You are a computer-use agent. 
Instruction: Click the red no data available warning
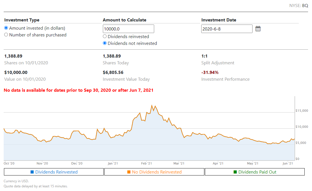79,90
